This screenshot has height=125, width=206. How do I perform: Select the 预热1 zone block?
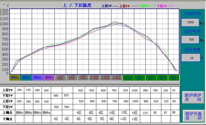click(15, 77)
